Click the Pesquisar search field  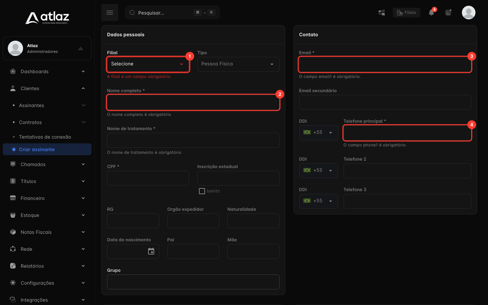(x=172, y=13)
